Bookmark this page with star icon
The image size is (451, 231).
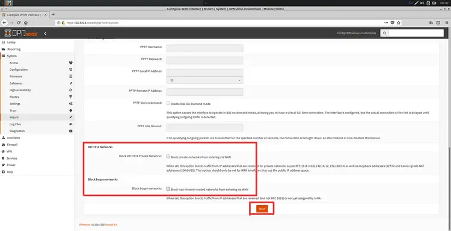click(x=399, y=23)
